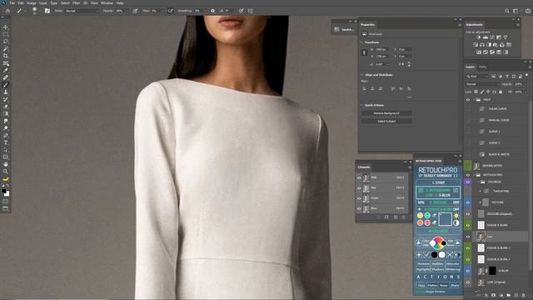Click the half-circle contrast icon in RetouchPro
This screenshot has height=300, width=533.
click(x=456, y=222)
